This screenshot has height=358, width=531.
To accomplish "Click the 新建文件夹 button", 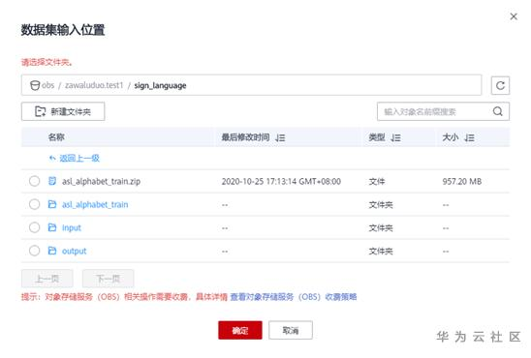I will coord(63,111).
